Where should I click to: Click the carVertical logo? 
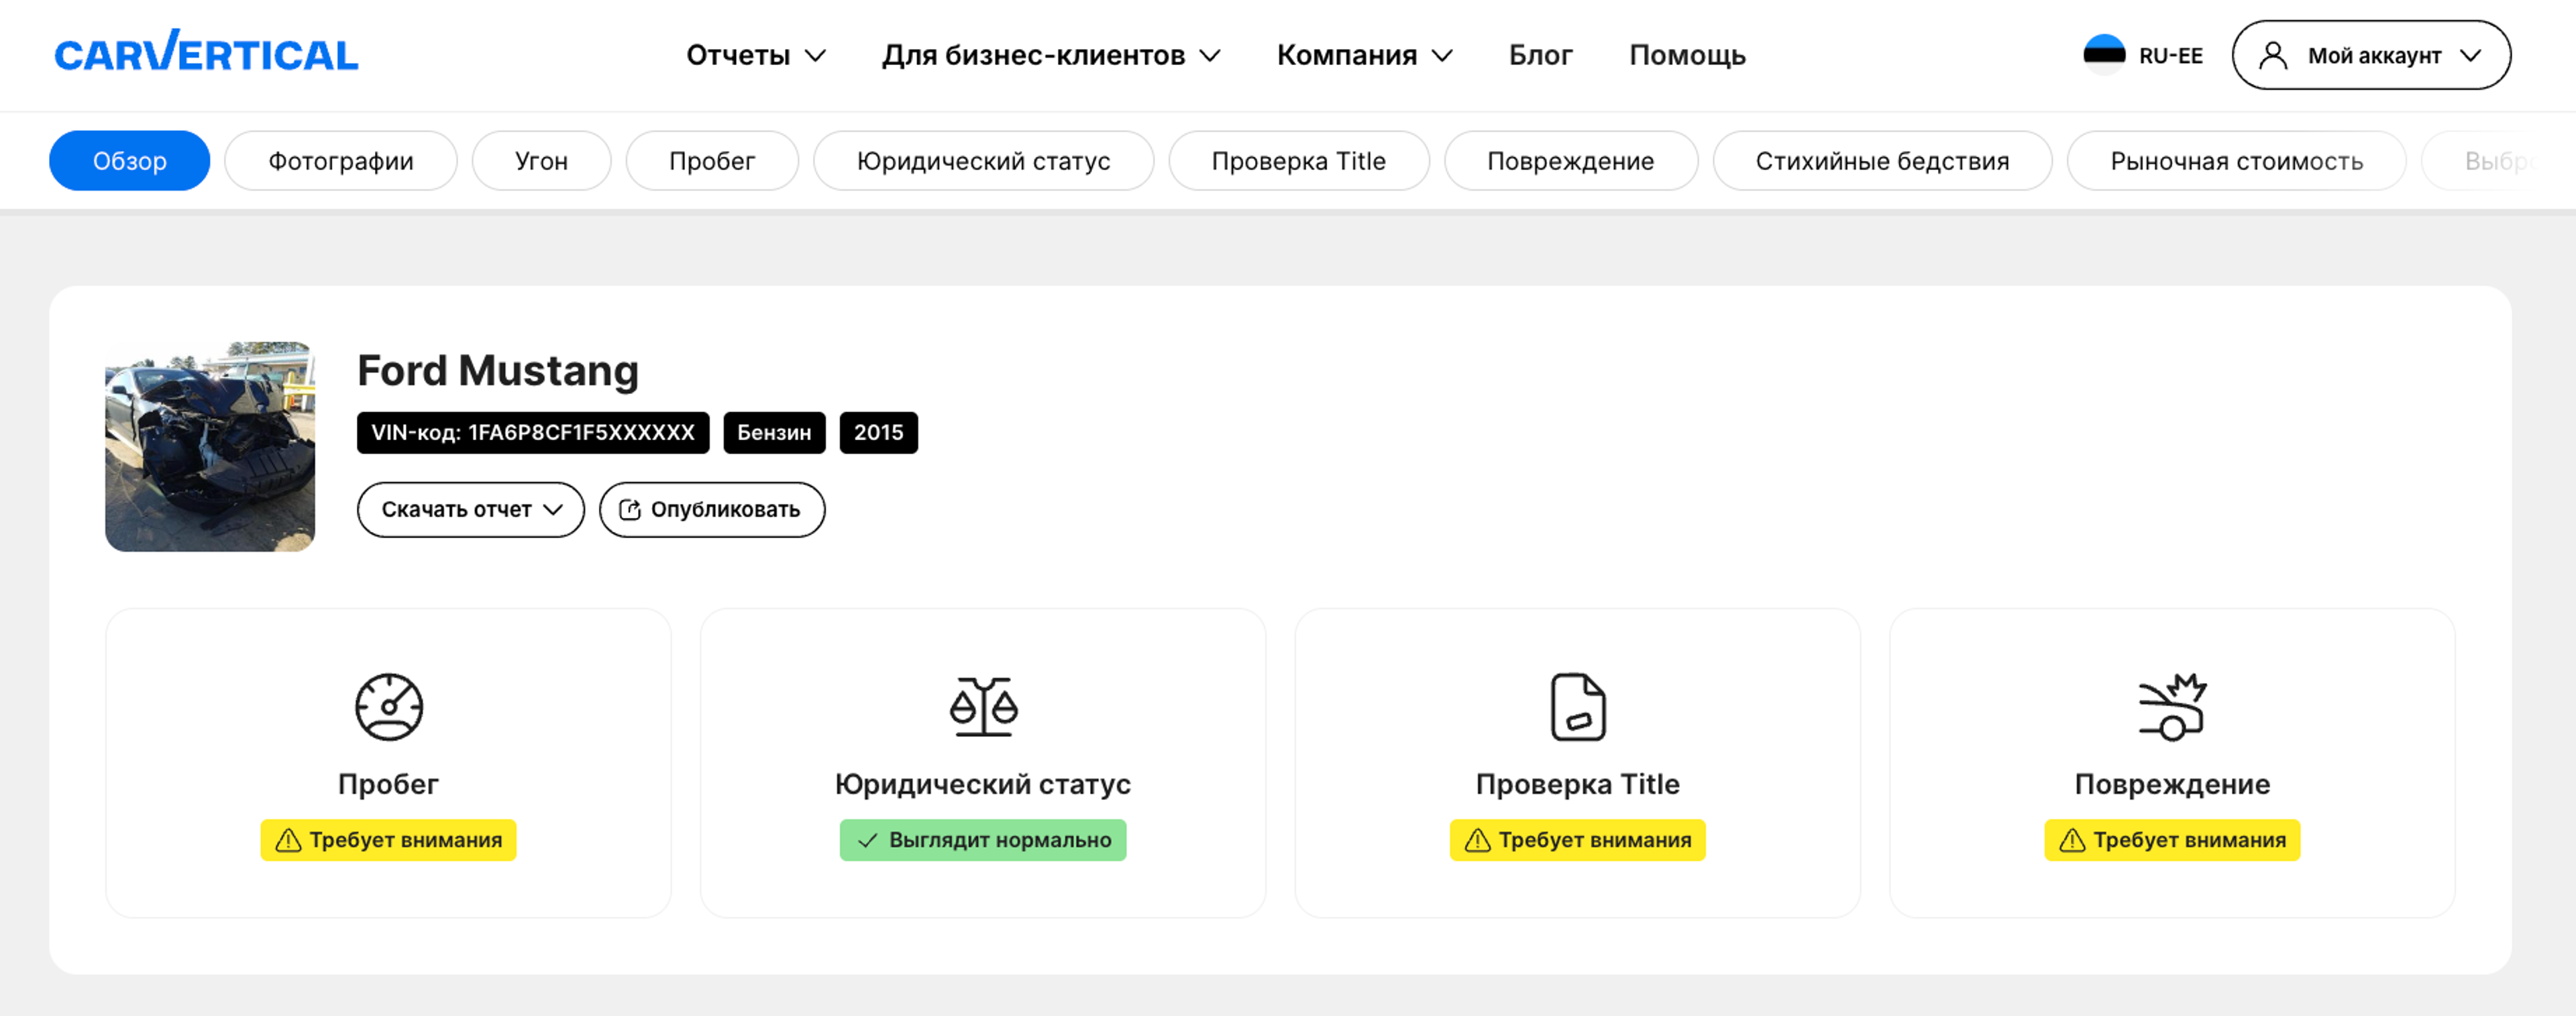(206, 51)
